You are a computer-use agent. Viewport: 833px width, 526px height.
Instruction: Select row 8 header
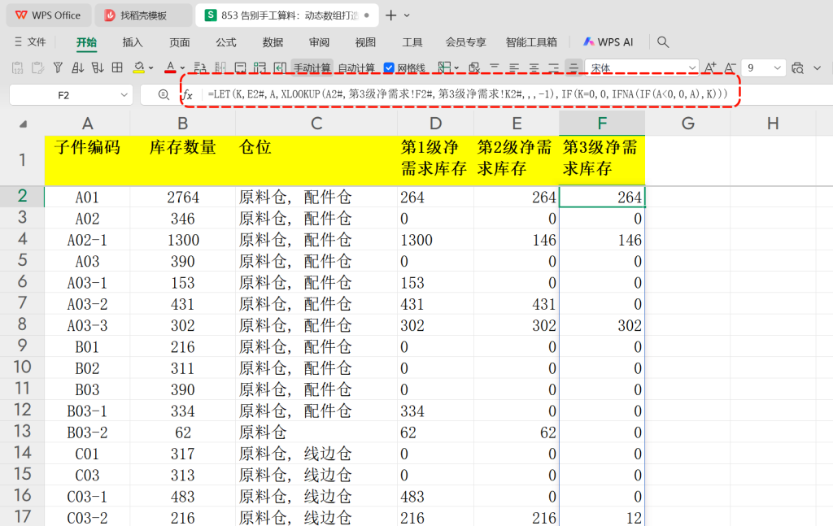22,324
